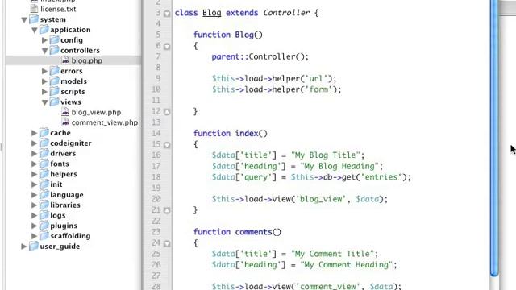Expand the cache folder
The height and width of the screenshot is (290, 516).
tap(34, 133)
